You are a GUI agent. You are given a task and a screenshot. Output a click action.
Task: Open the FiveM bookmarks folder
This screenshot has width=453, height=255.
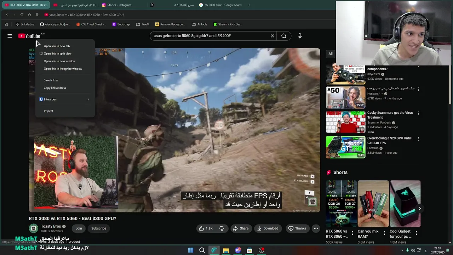pyautogui.click(x=143, y=24)
